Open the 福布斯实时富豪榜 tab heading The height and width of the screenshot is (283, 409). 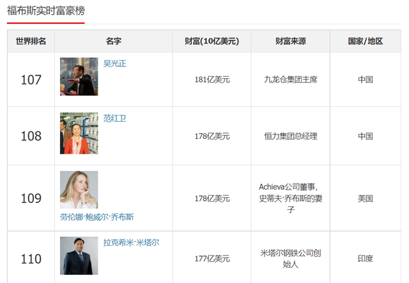46,11
